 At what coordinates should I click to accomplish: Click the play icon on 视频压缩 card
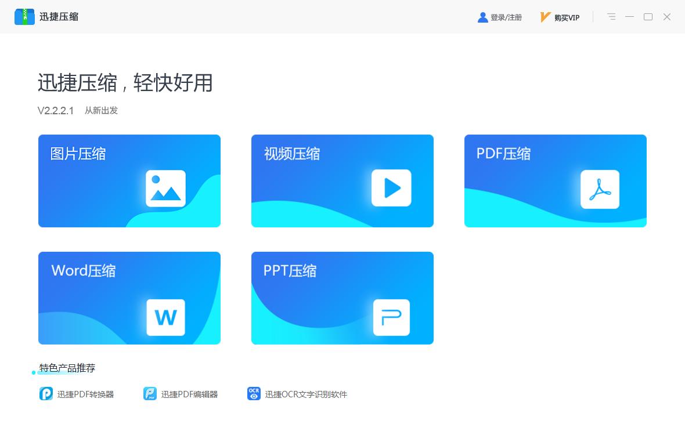(391, 188)
